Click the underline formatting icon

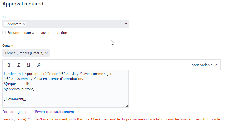tap(29, 65)
